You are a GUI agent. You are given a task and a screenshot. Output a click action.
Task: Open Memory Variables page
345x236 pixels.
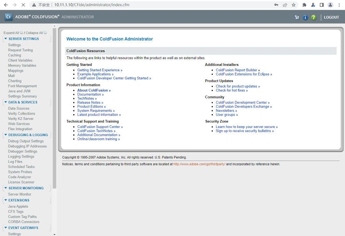[22, 66]
